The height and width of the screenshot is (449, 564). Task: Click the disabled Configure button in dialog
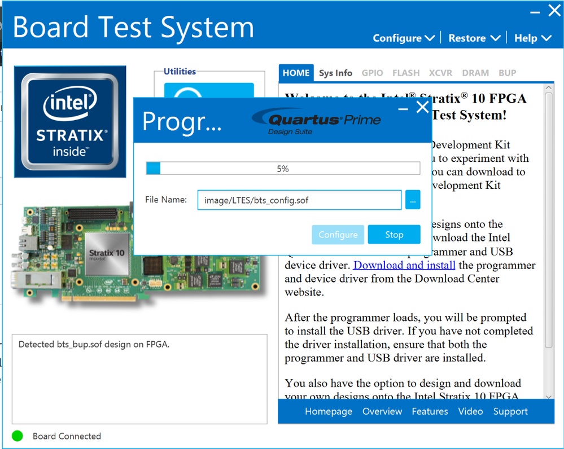(338, 235)
